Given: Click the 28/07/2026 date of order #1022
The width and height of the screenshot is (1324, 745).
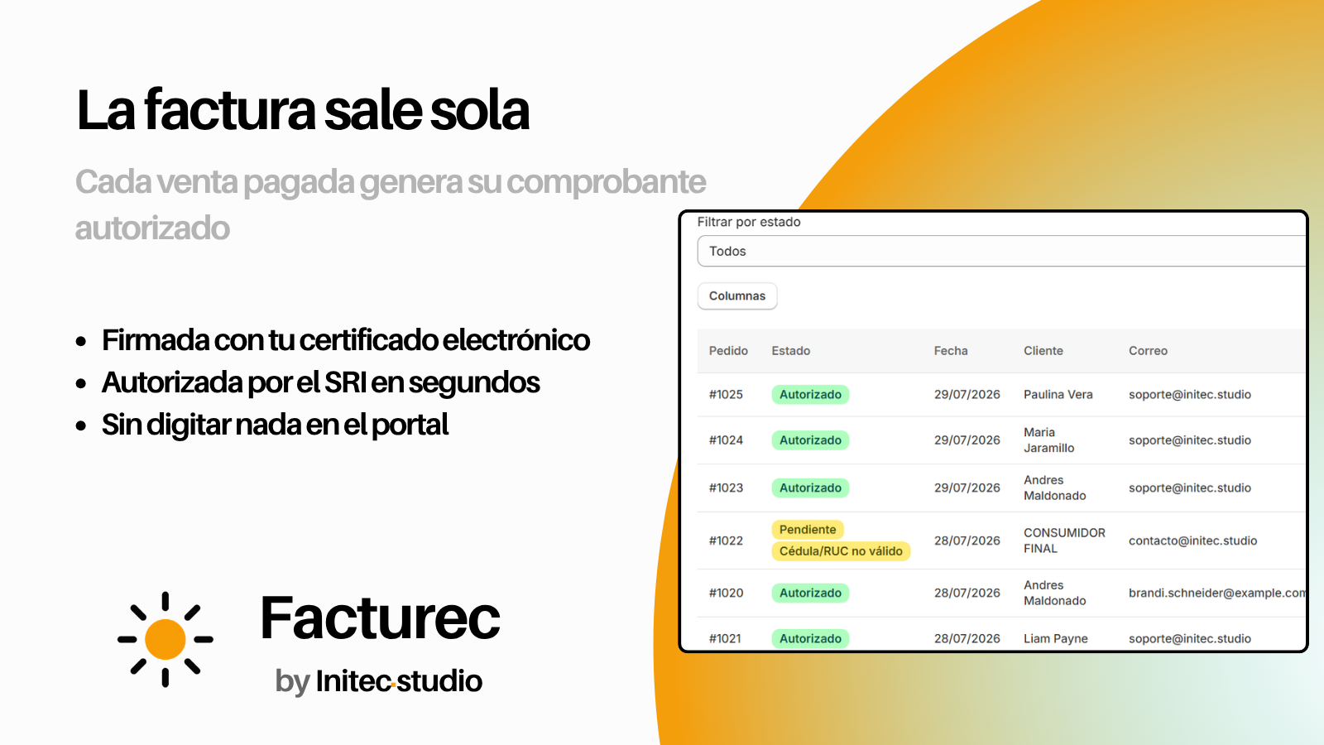Looking at the screenshot, I should point(967,541).
